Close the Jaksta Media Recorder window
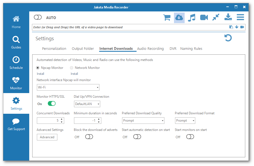Image resolution: width=254 pixels, height=166 pixels. point(244,7)
